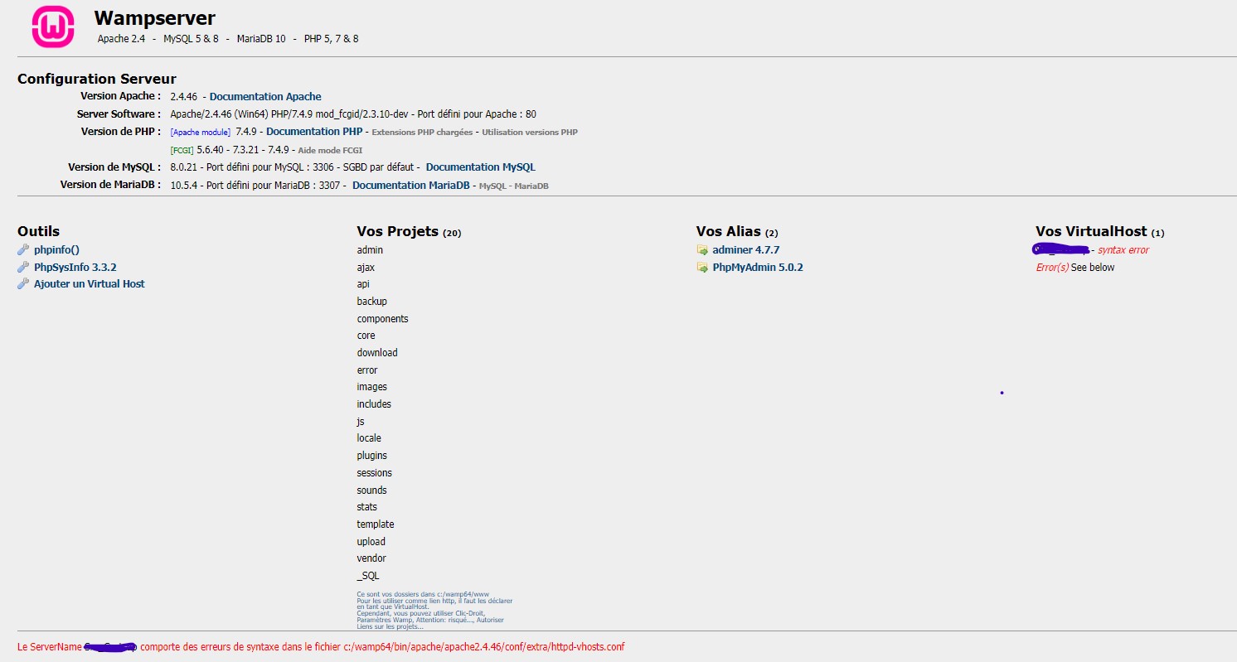Click the MySQL - MariaDB link
The width and height of the screenshot is (1237, 662).
point(513,186)
